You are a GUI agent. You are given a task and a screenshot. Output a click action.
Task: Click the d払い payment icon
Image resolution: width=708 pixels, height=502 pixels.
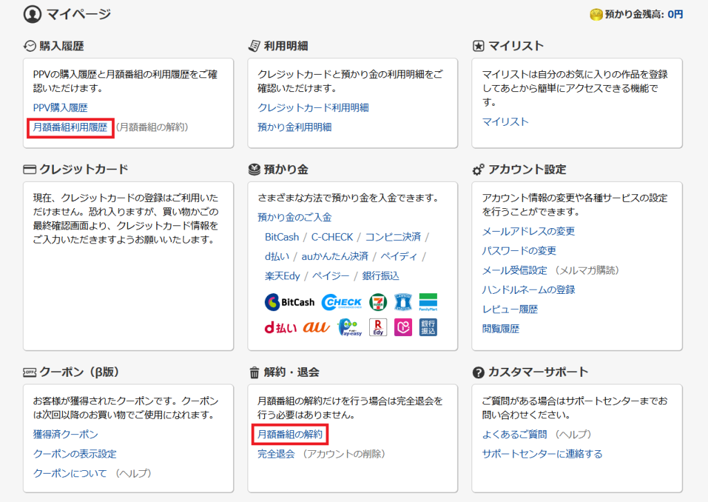click(x=280, y=327)
